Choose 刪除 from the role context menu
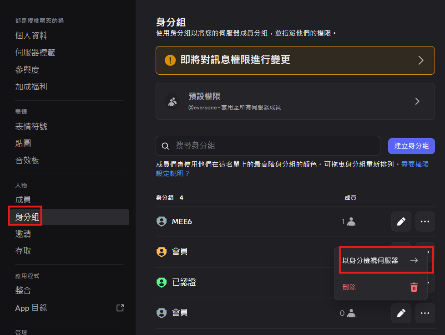The width and height of the screenshot is (445, 335). point(349,287)
